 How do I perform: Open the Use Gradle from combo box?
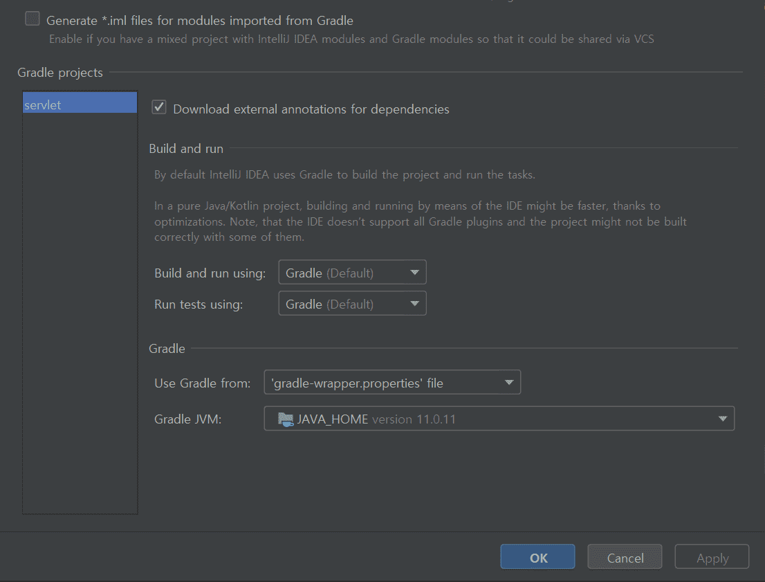click(x=391, y=382)
